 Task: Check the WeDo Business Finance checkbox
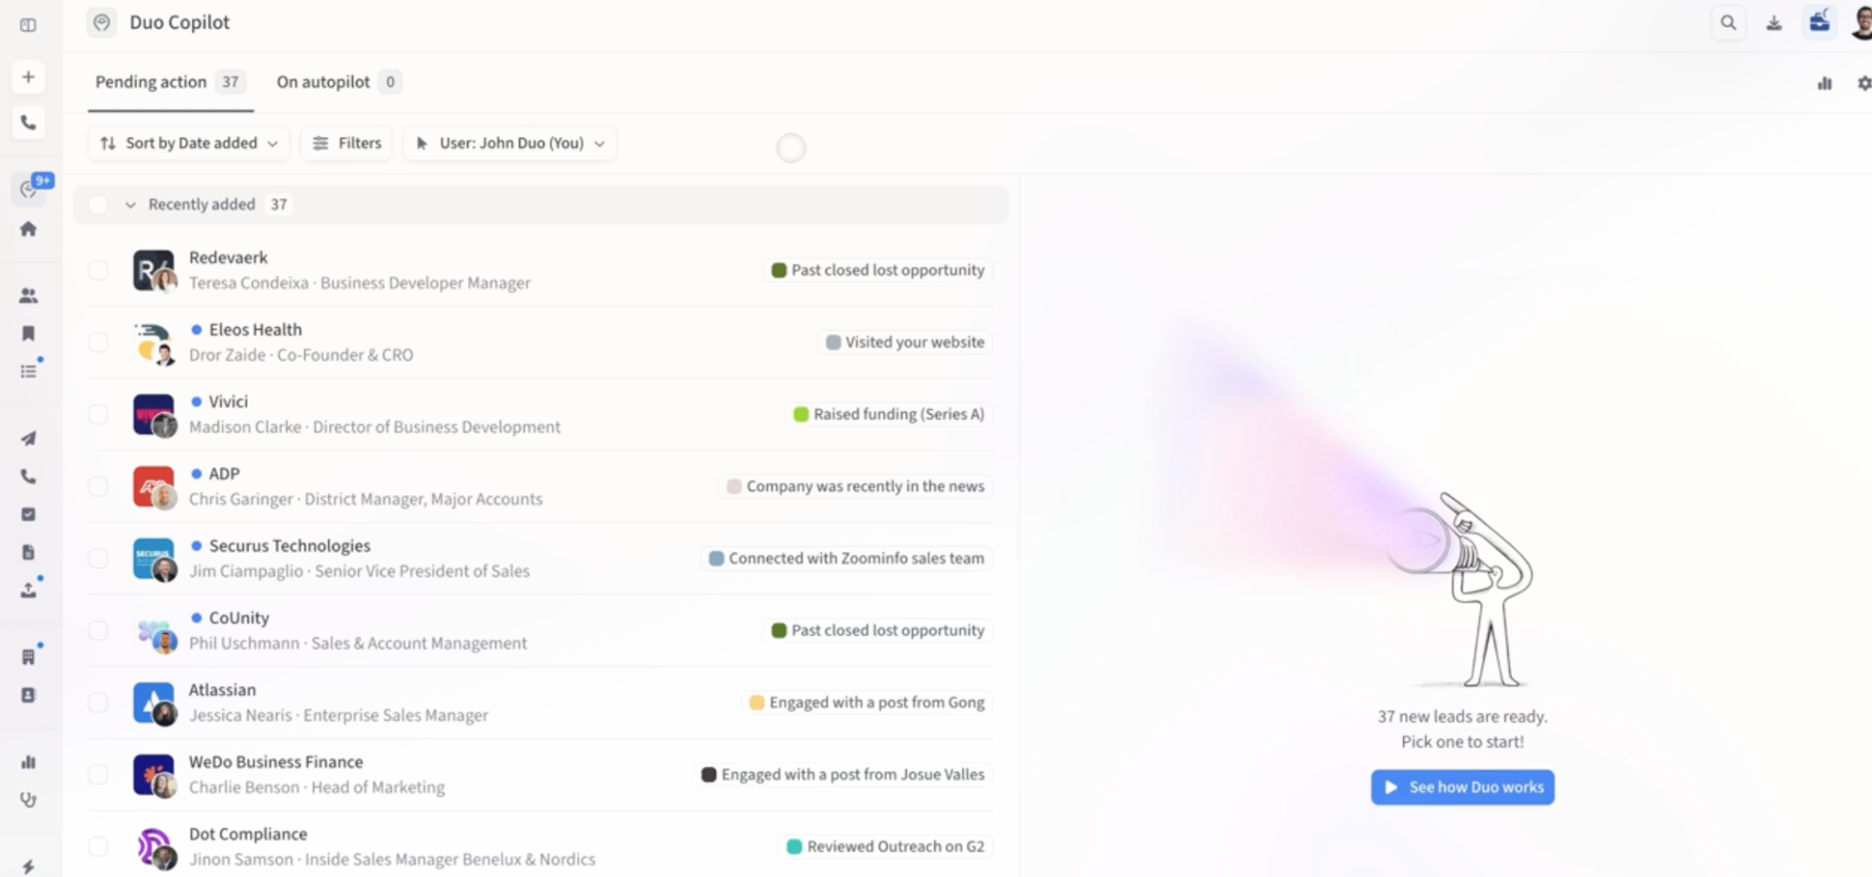(x=98, y=776)
